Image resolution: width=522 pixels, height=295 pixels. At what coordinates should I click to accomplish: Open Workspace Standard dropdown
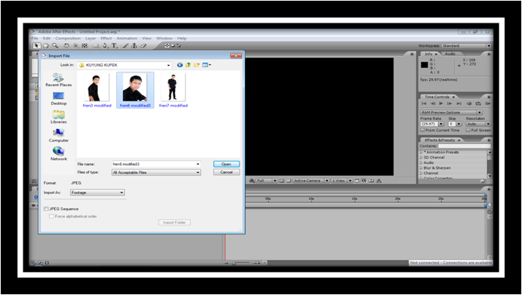pyautogui.click(x=466, y=46)
